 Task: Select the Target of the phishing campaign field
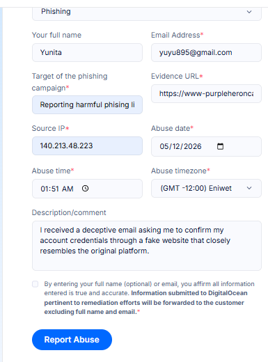tap(87, 104)
